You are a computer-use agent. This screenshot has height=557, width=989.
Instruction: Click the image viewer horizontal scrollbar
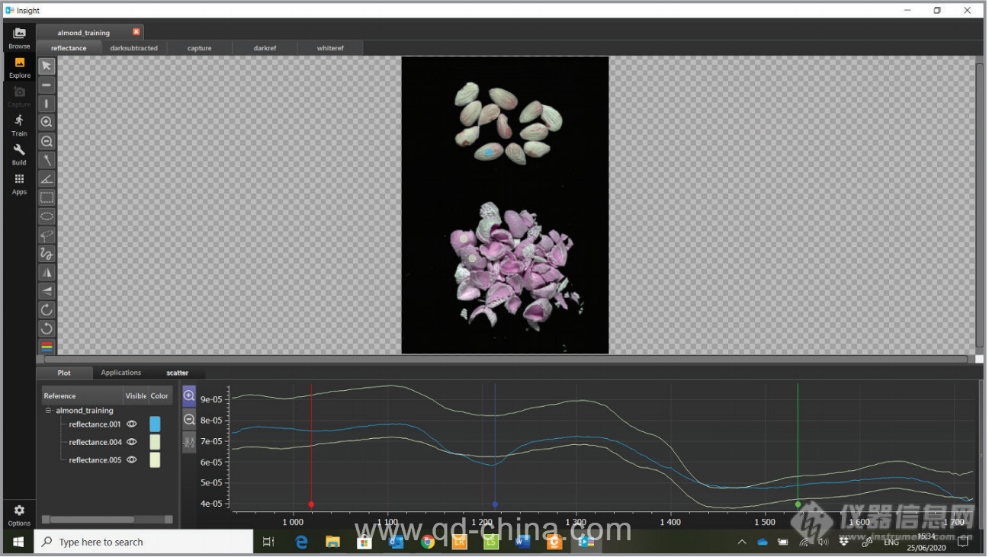pos(506,359)
